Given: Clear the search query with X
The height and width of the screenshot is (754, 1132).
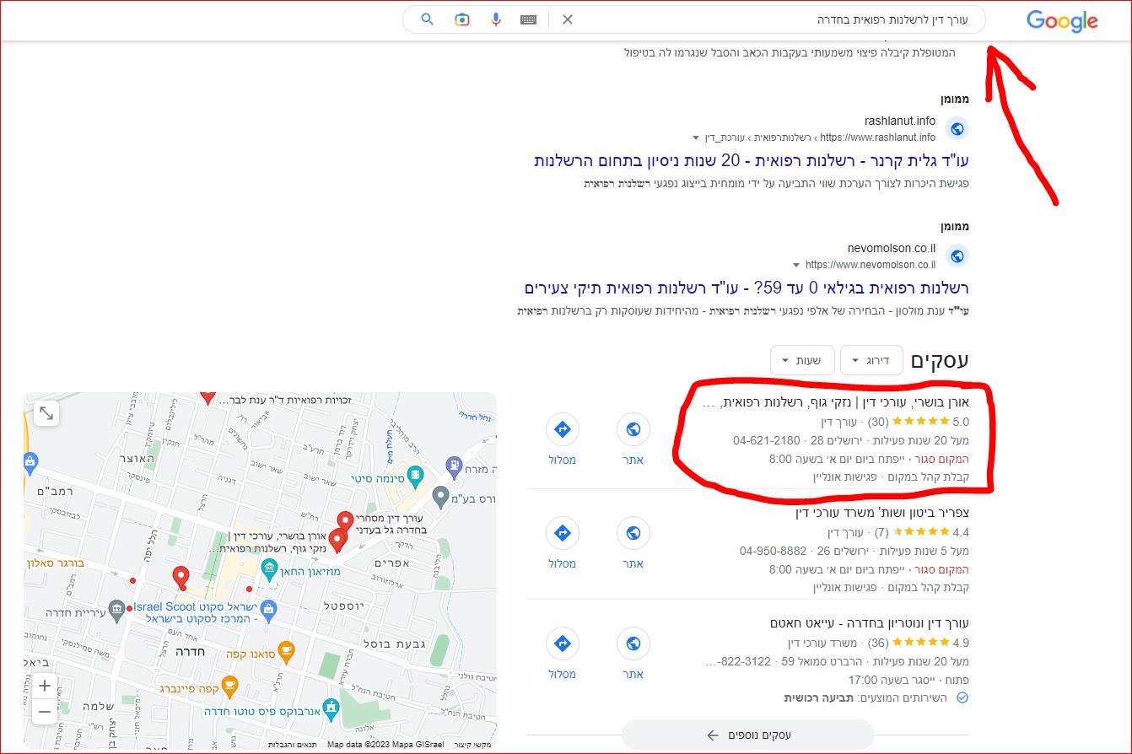Looking at the screenshot, I should (568, 19).
